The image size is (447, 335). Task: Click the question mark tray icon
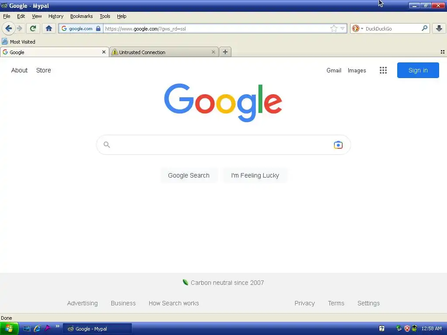click(382, 328)
